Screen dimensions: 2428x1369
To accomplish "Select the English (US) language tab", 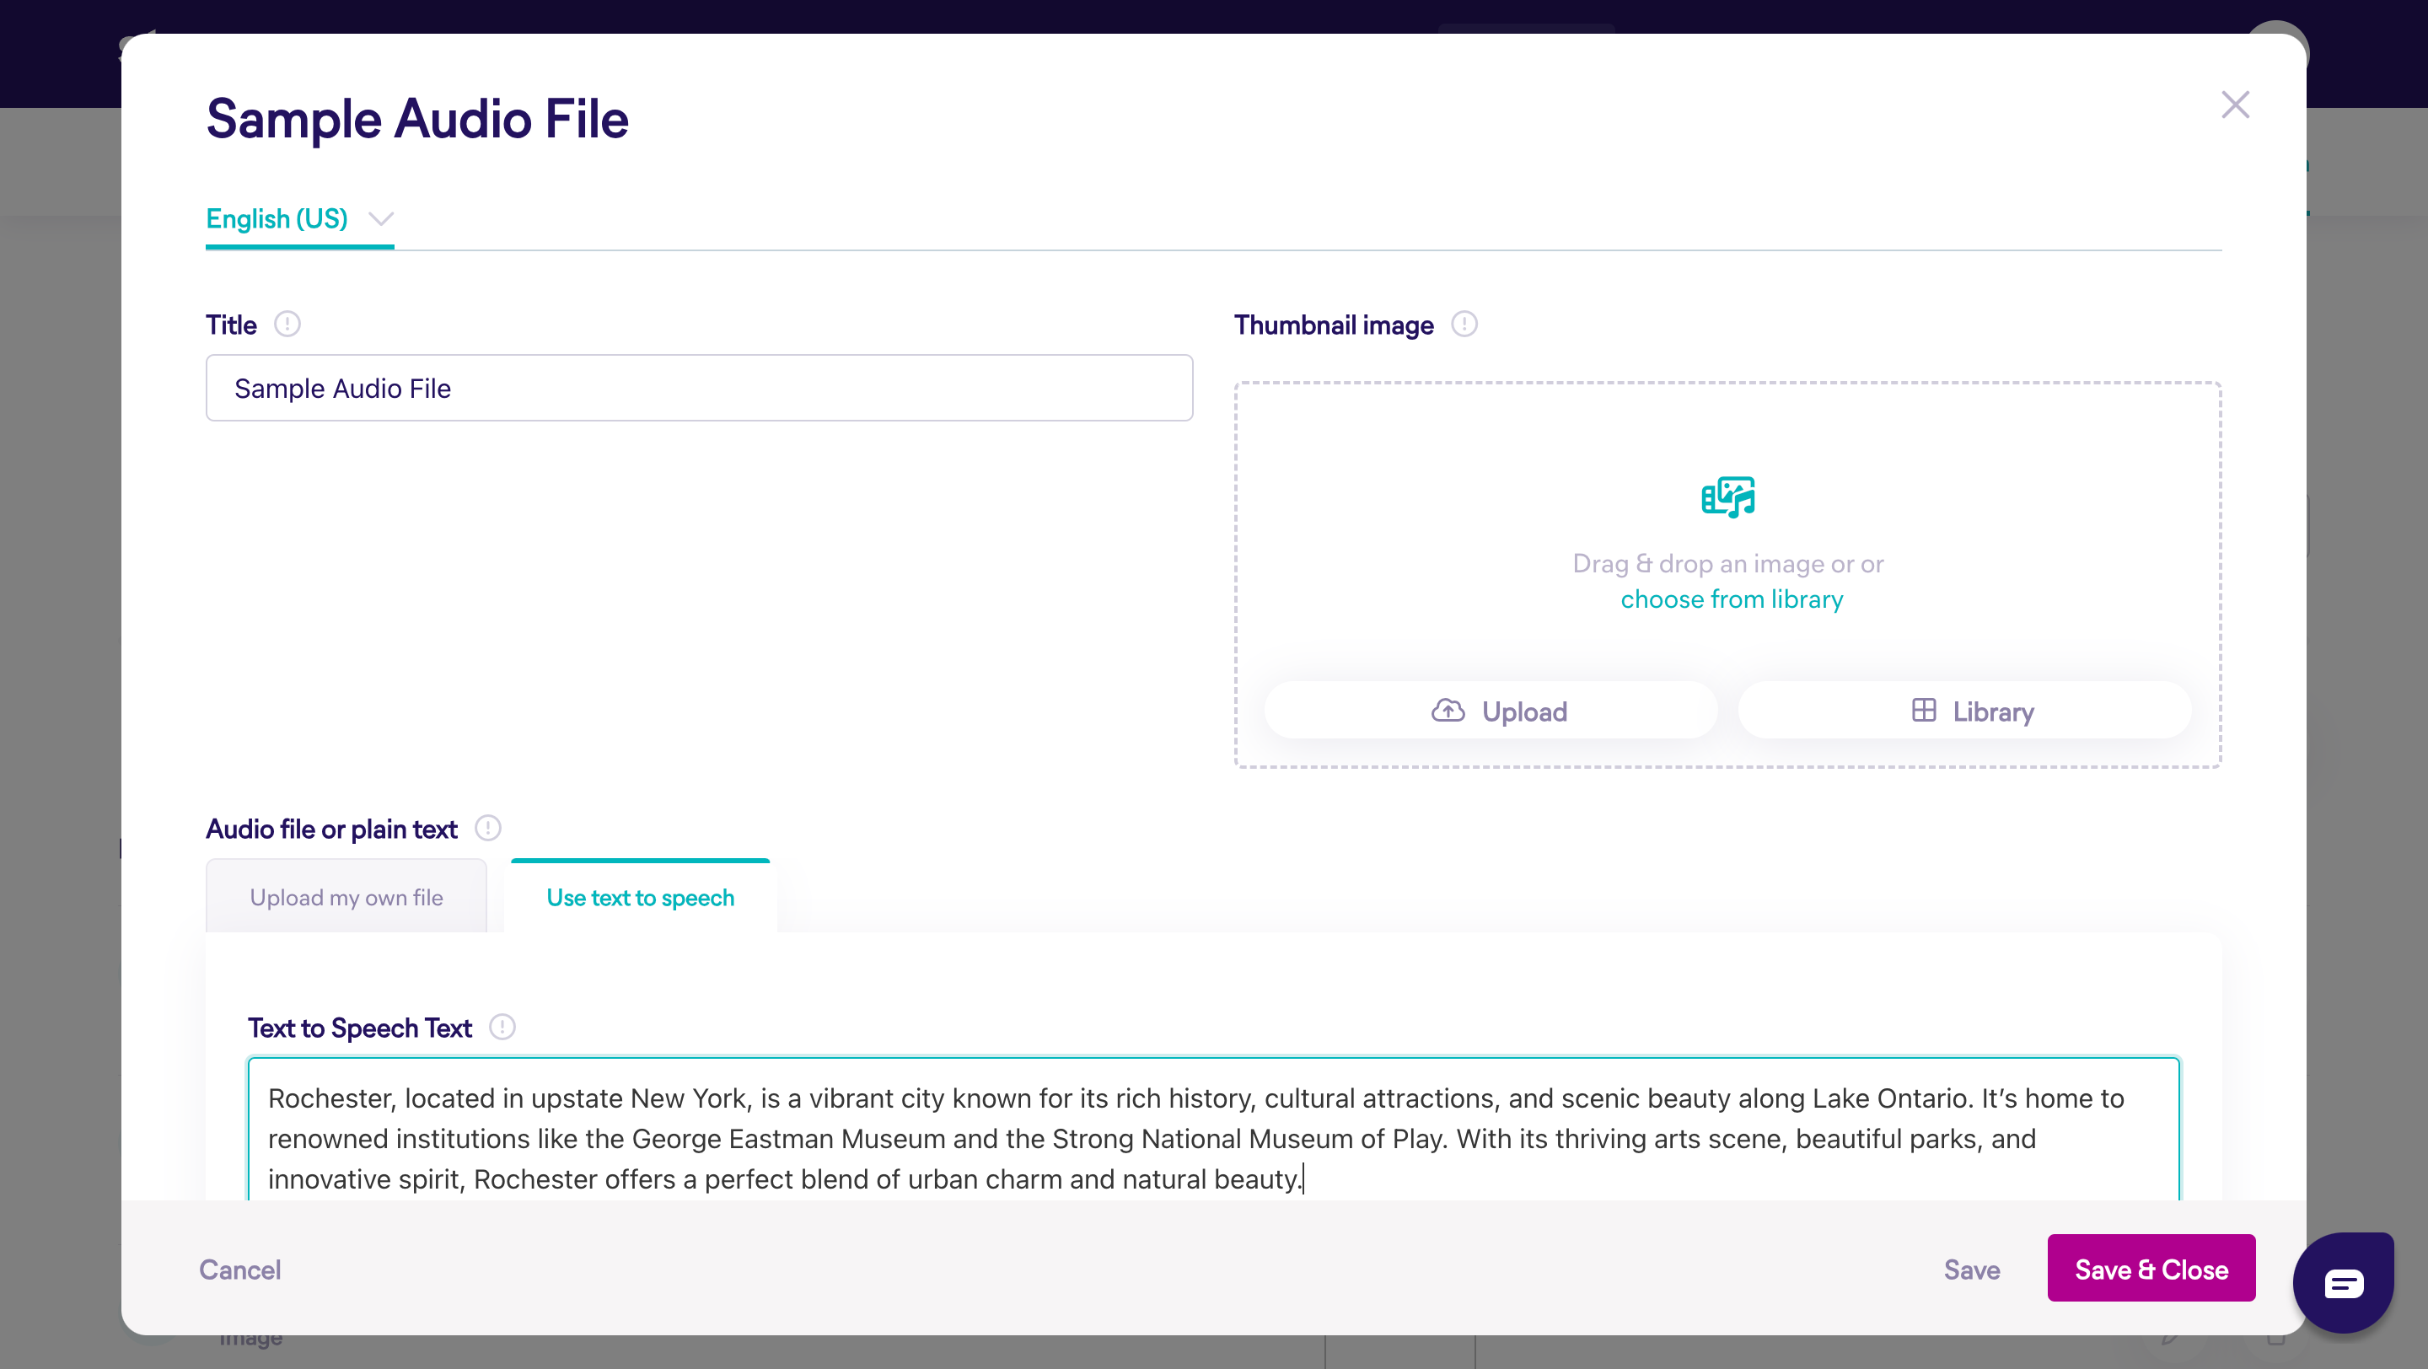I will pos(277,218).
